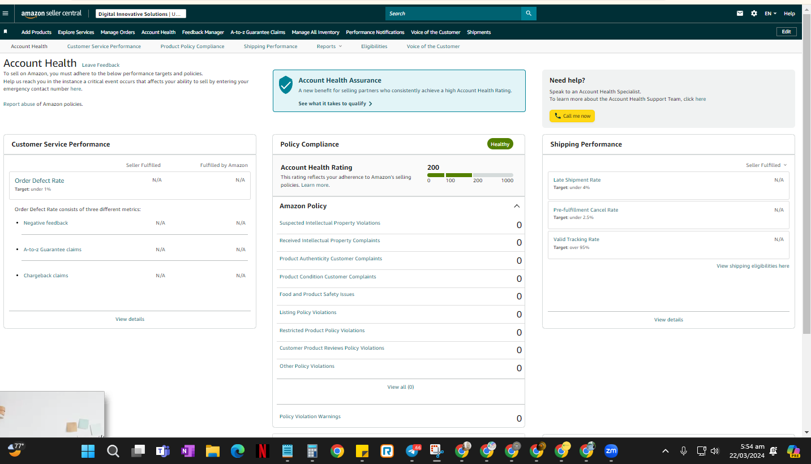This screenshot has width=811, height=464.
Task: Click the Amazon Seller Central logo
Action: click(x=52, y=14)
